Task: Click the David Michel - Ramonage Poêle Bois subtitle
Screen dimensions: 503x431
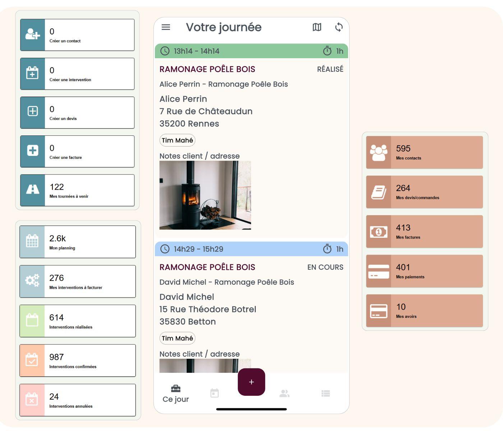Action: [227, 282]
